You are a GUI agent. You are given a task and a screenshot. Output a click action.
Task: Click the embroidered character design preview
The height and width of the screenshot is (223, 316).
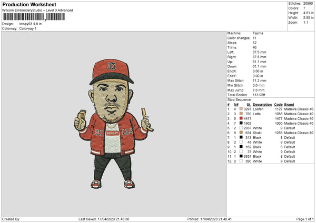(x=113, y=124)
